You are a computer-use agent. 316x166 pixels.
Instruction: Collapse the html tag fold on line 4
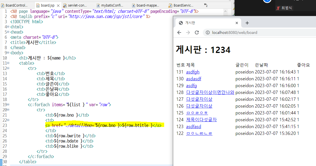(8, 27)
